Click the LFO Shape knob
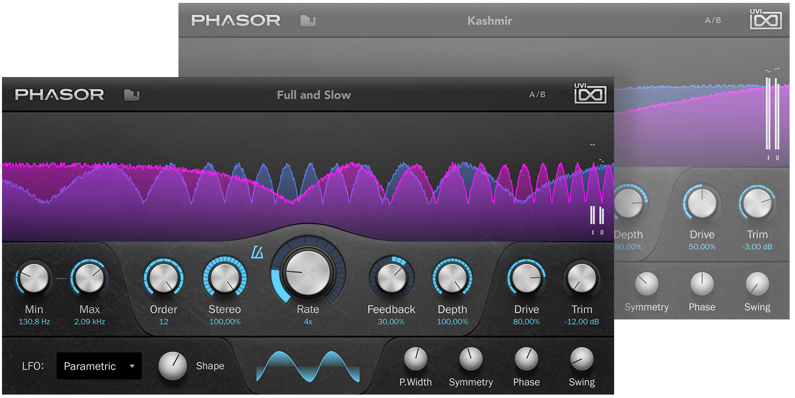 click(173, 366)
